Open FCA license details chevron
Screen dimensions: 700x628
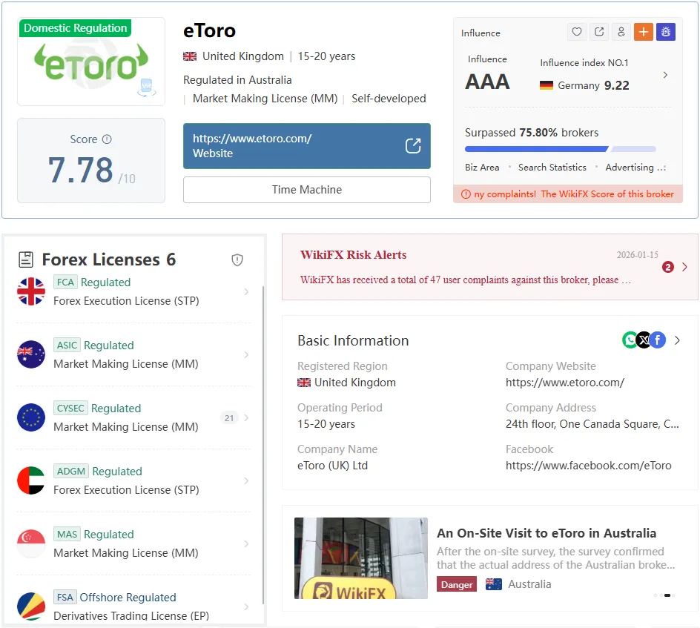(246, 291)
